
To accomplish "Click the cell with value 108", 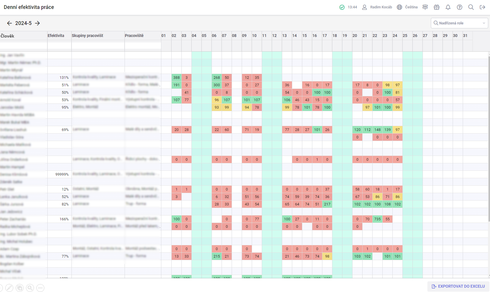I will 388,204.
